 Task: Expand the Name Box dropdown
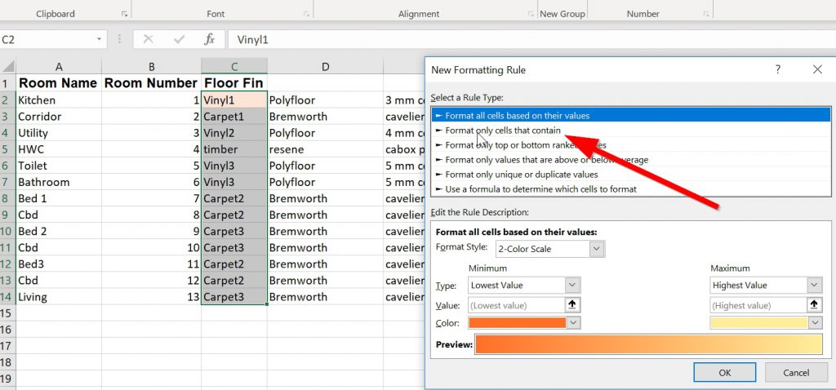point(99,39)
